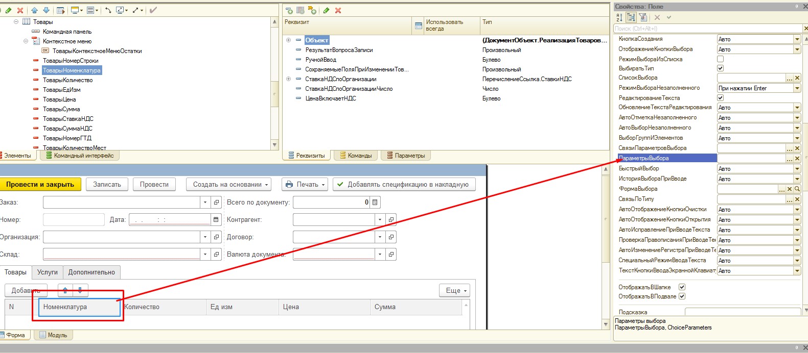Open Создать на основании dropdown

coord(228,185)
